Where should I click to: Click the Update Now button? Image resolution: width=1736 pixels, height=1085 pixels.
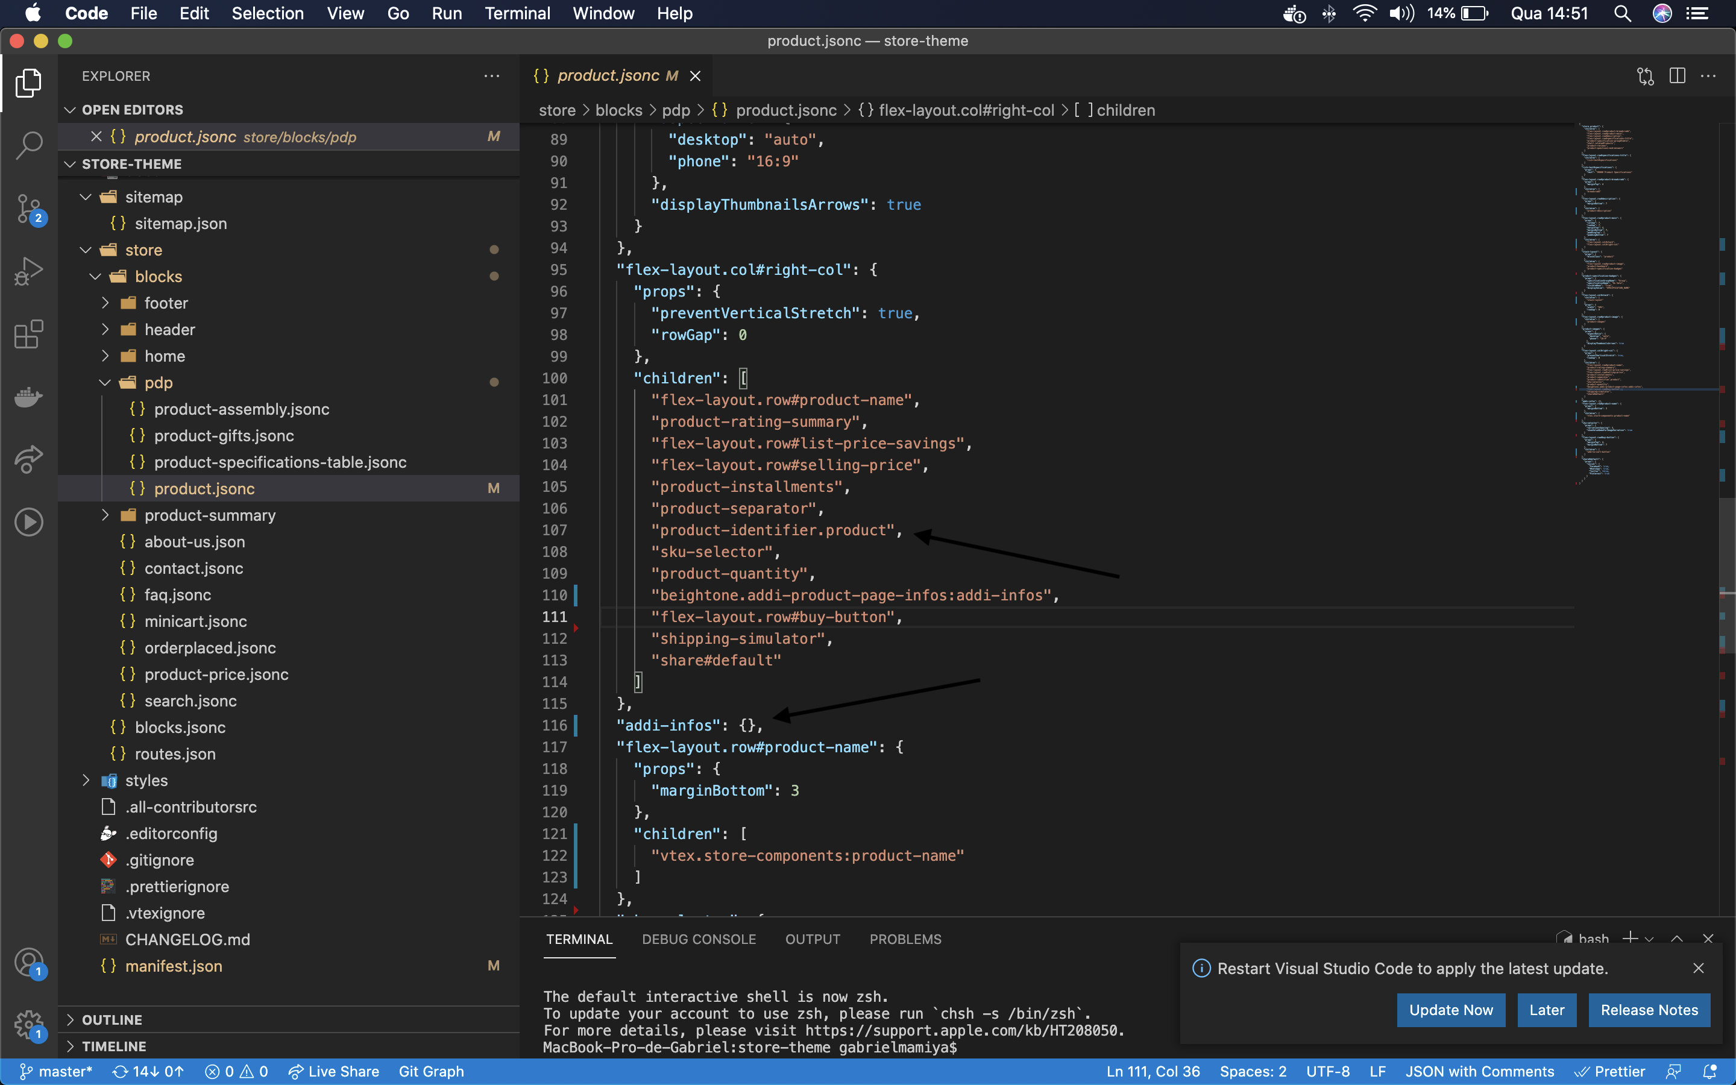[x=1450, y=1010]
